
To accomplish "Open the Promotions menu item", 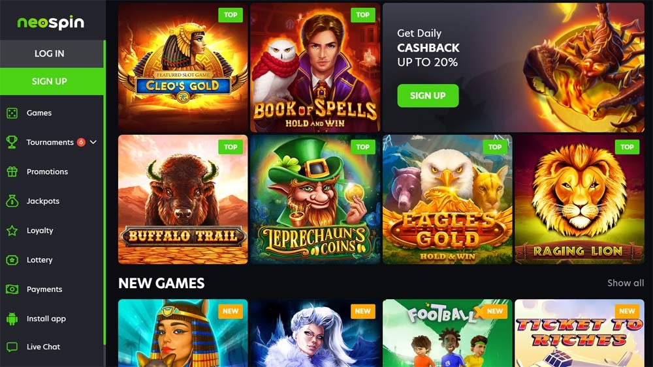I will pos(47,171).
